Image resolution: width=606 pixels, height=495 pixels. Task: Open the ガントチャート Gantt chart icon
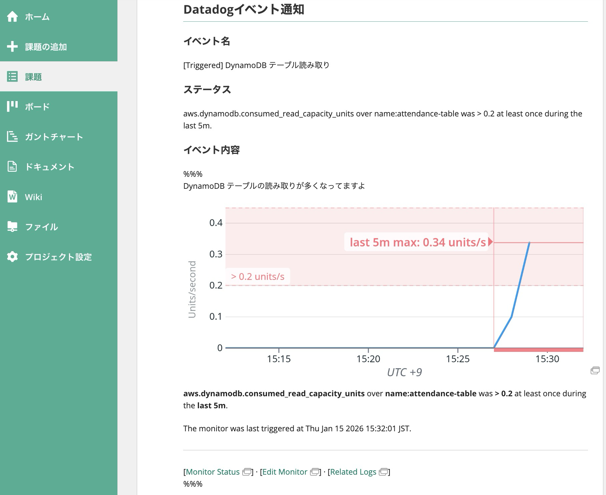click(12, 137)
